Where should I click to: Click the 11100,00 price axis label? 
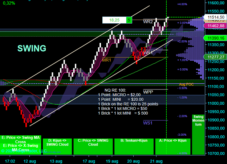(216, 87)
